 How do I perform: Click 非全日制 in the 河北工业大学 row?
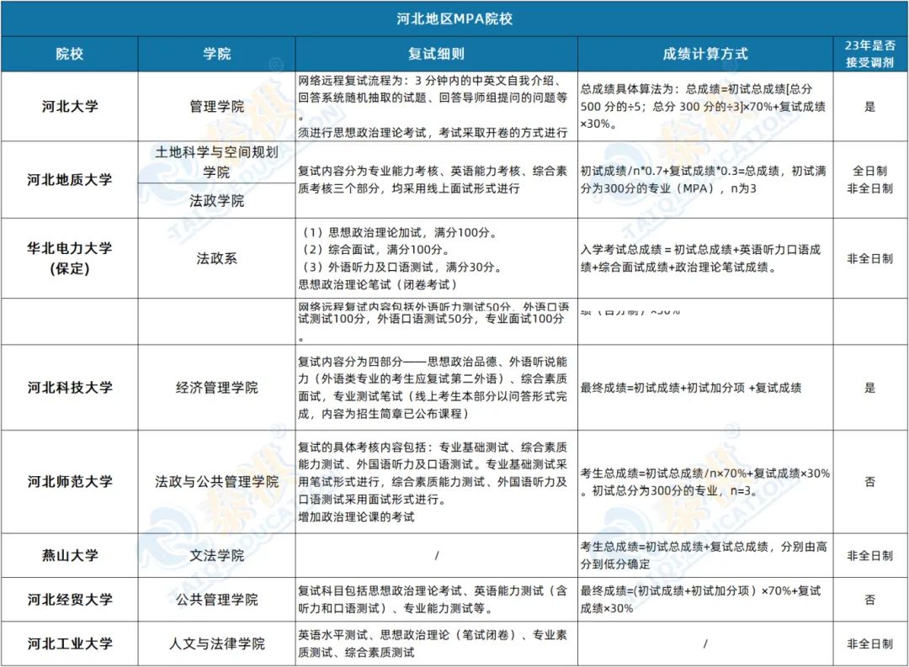click(x=869, y=643)
